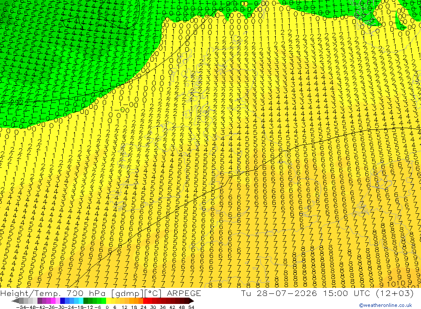This screenshot has width=421, height=309.
Task: Click the right dark arrow end of legend
Action: click(x=192, y=301)
